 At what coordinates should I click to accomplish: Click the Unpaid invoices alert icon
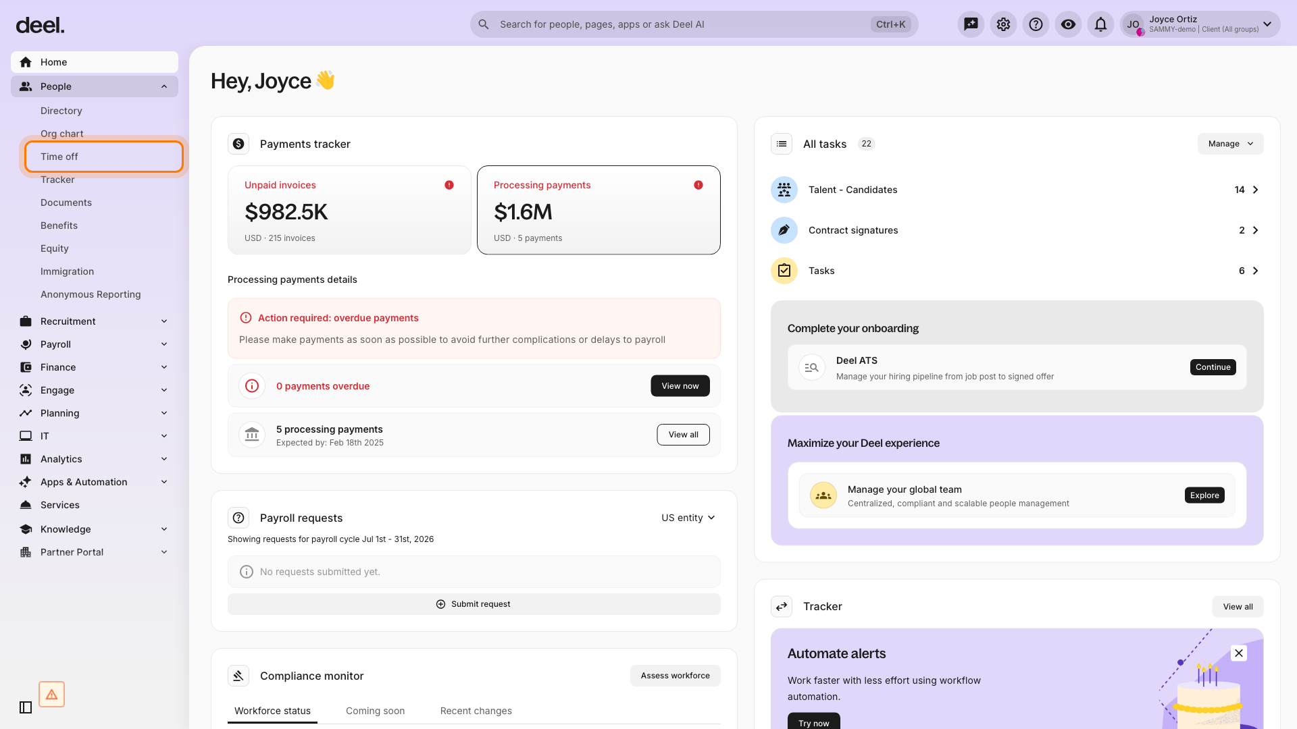coord(449,185)
